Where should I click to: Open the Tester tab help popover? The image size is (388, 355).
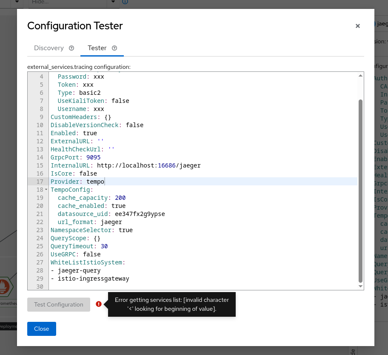[x=114, y=48]
